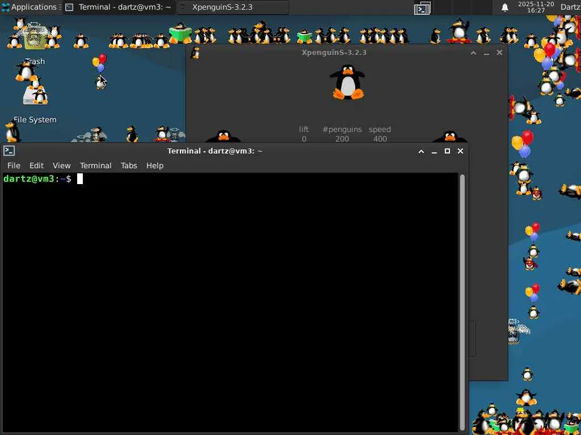Screen dimensions: 581x435
Task: Click the penguin count value "200"
Action: click(x=342, y=139)
